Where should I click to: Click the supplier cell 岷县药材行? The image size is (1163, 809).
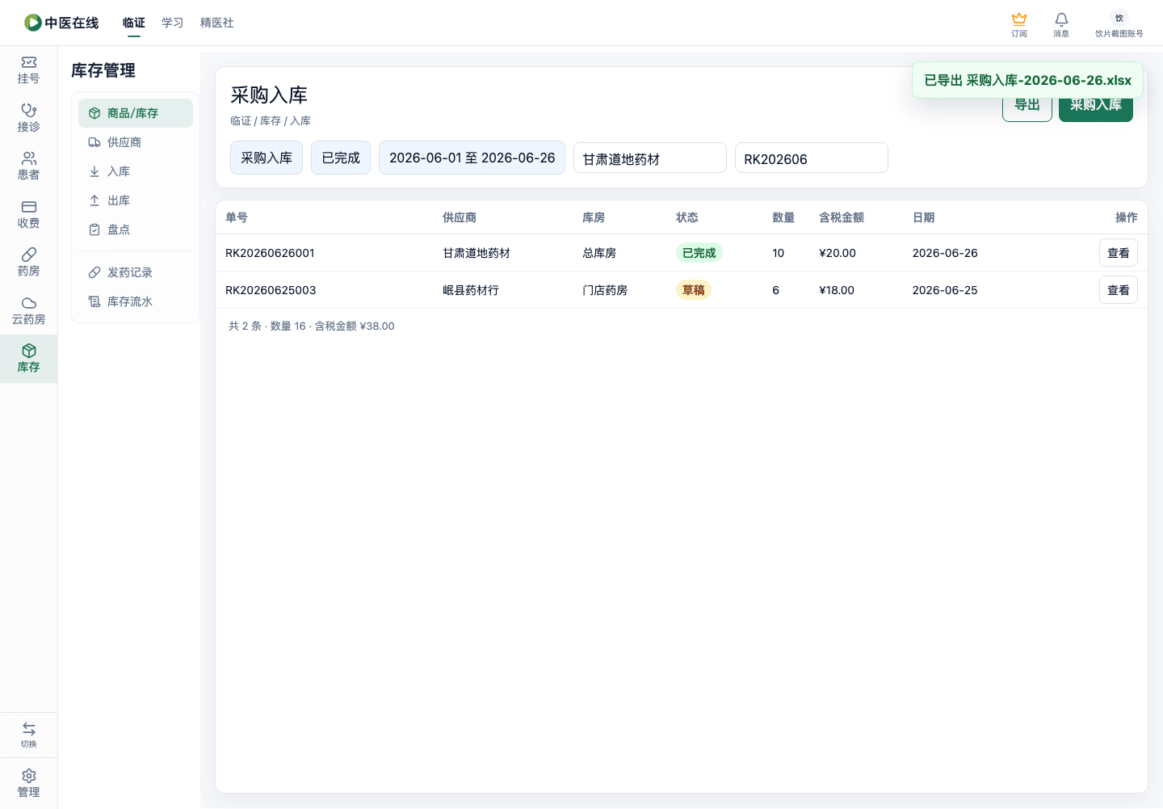tap(471, 290)
